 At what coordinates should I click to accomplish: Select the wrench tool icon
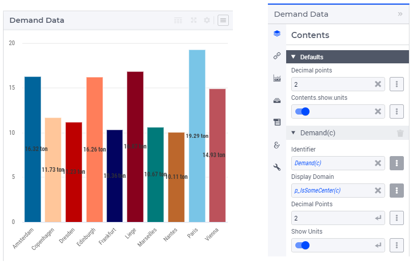277,167
